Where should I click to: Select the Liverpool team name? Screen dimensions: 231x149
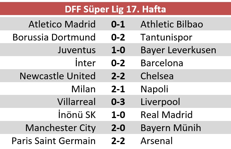pyautogui.click(x=160, y=102)
